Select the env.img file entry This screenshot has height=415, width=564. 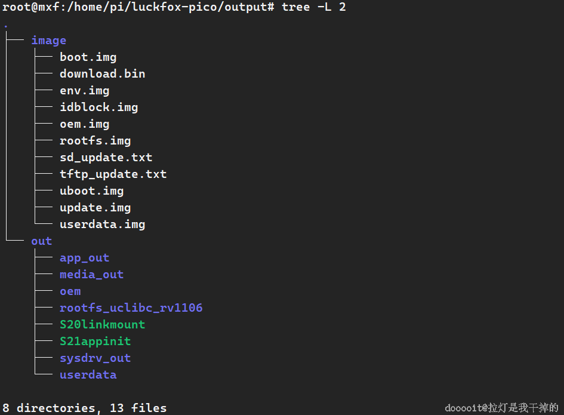84,91
